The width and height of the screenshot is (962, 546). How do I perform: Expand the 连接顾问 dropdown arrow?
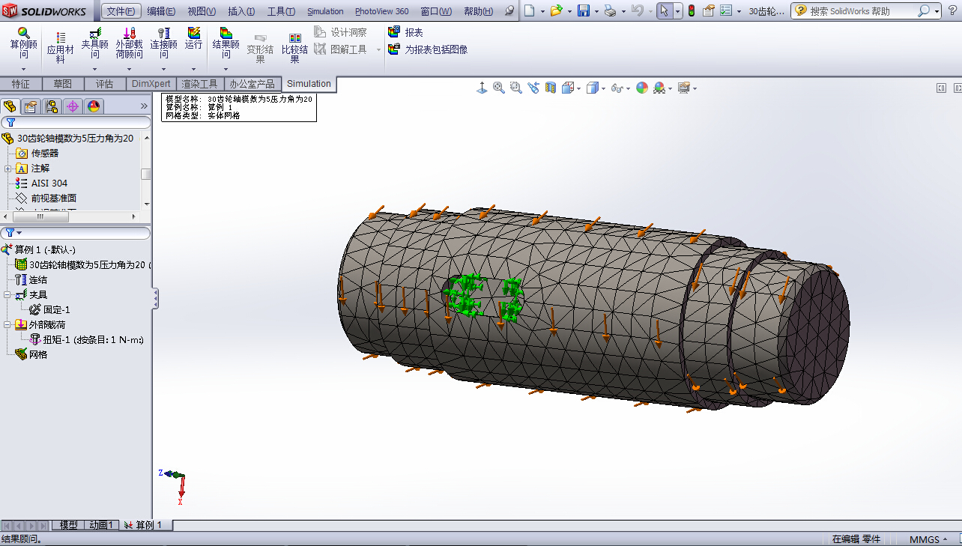pos(163,69)
